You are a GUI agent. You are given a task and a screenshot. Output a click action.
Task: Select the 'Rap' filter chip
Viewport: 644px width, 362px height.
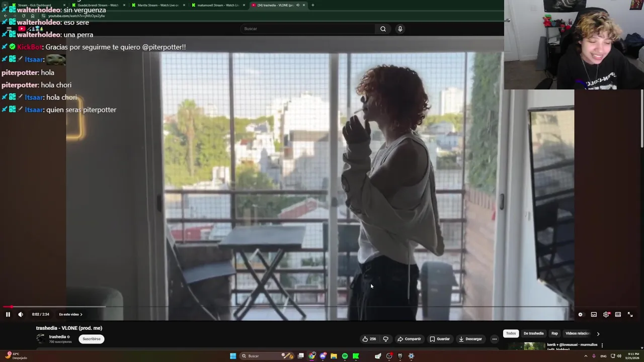[554, 333]
